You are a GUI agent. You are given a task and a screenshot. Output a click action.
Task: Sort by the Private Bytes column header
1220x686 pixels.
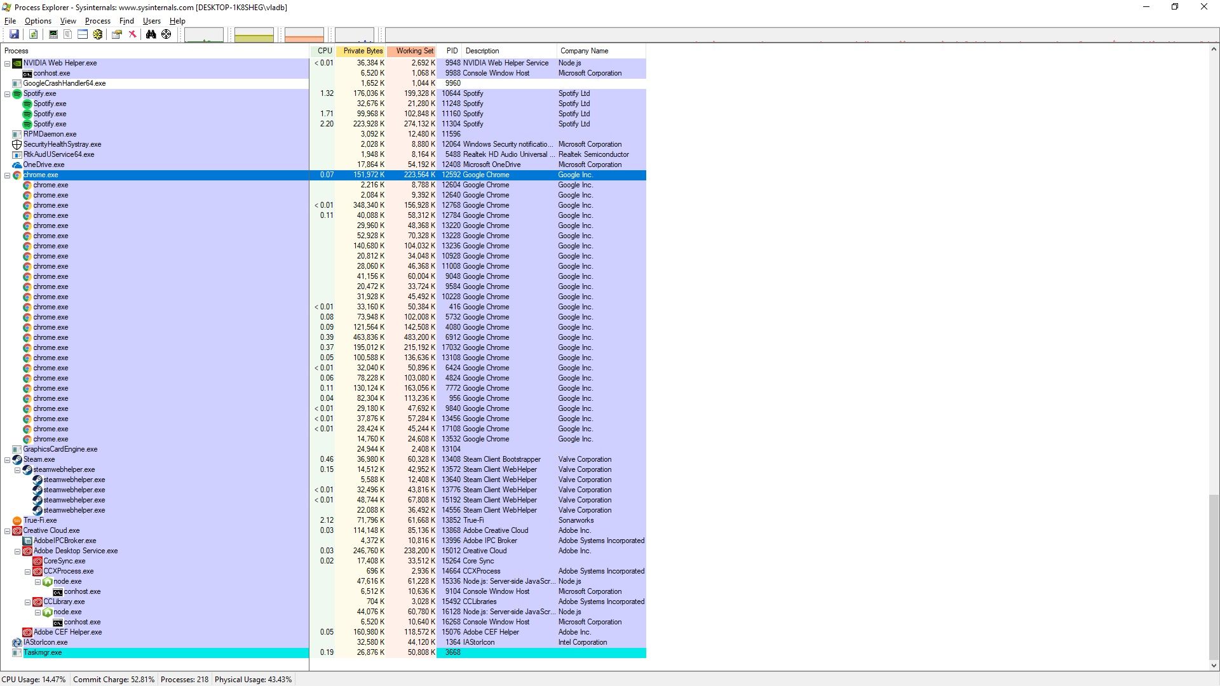(x=361, y=51)
